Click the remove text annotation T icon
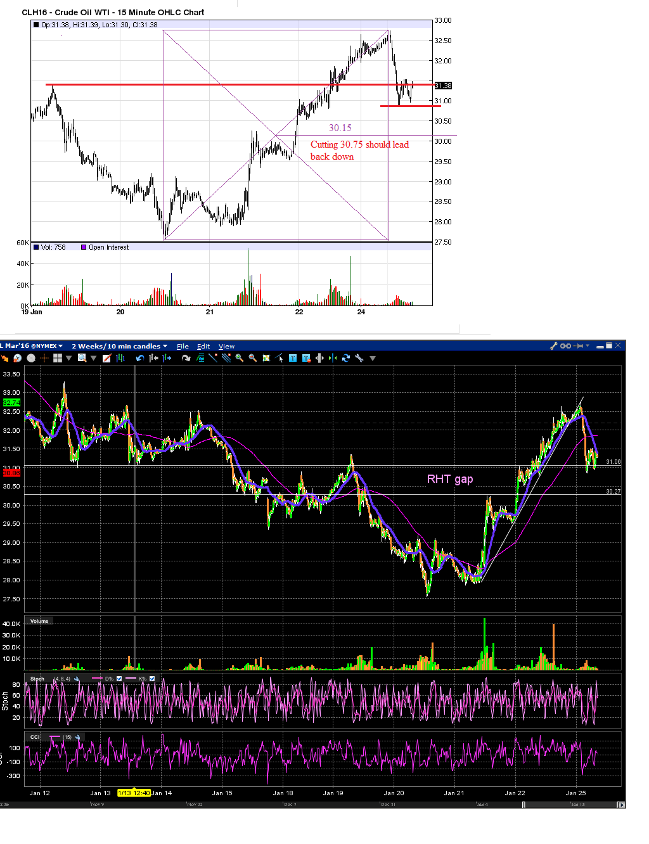This screenshot has height=844, width=649. 306,358
